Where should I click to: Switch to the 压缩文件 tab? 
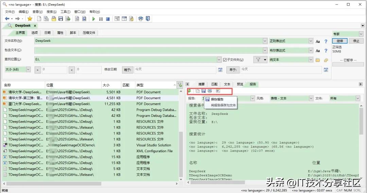pyautogui.click(x=89, y=33)
